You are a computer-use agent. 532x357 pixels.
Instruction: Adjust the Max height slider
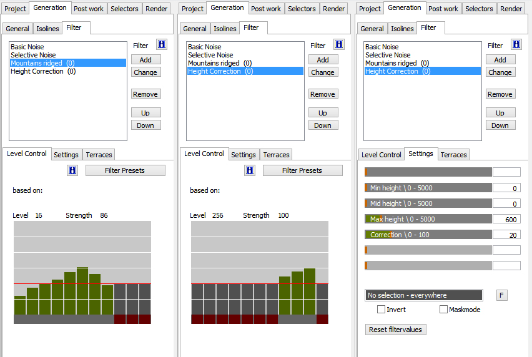pyautogui.click(x=428, y=219)
